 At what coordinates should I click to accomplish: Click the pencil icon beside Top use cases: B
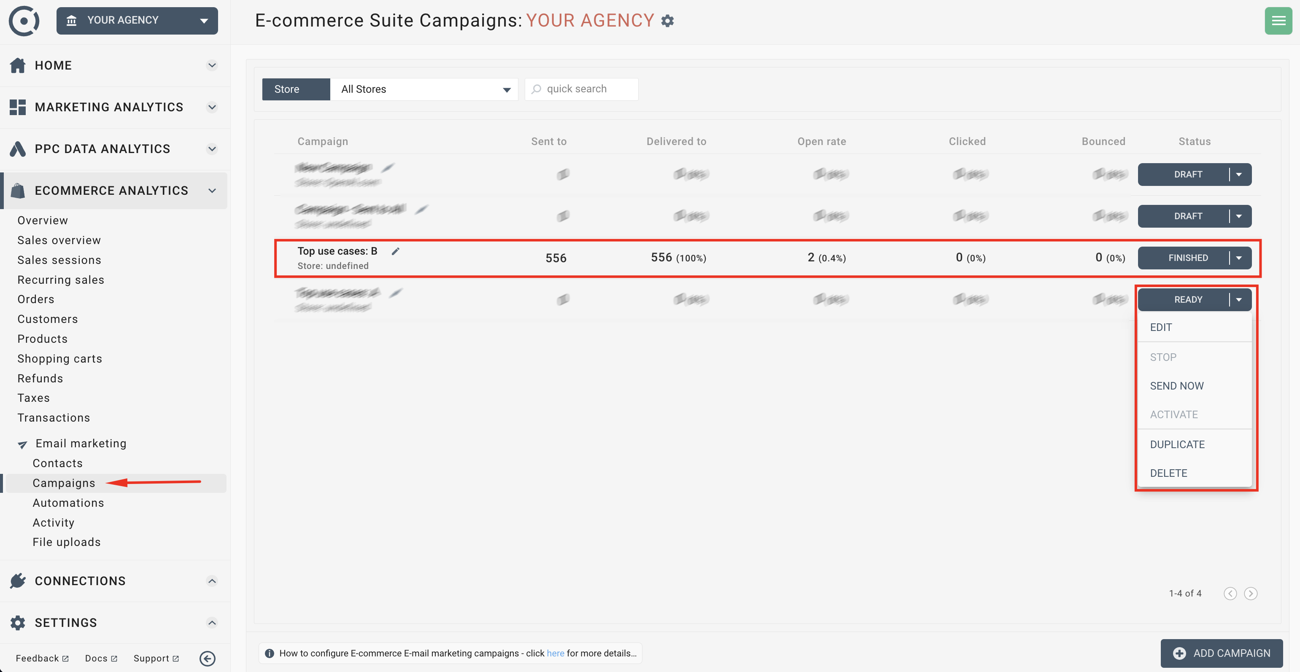pos(396,251)
